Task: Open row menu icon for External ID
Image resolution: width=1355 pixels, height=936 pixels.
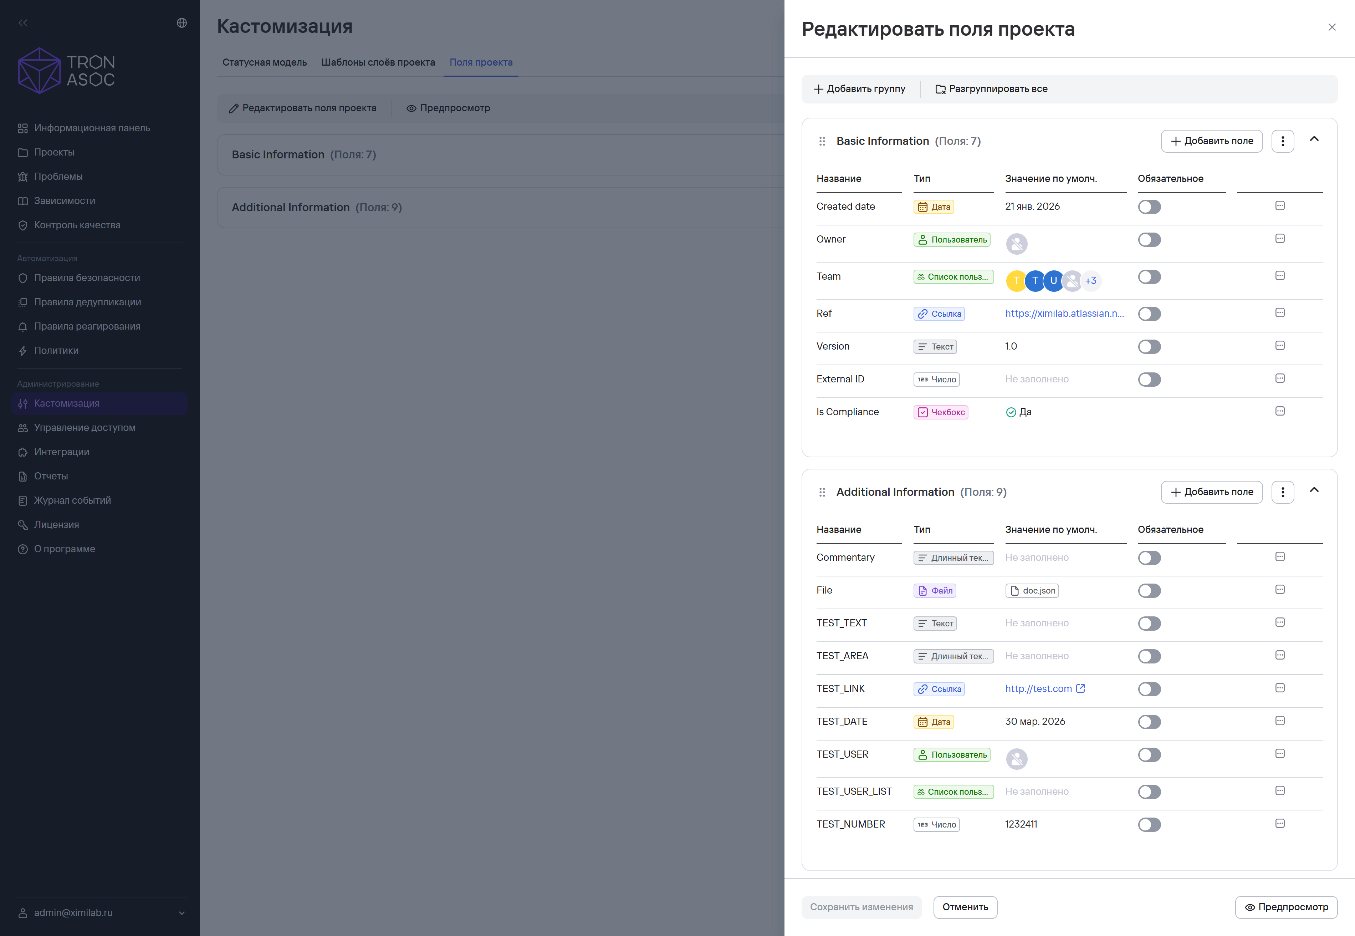Action: (1280, 378)
